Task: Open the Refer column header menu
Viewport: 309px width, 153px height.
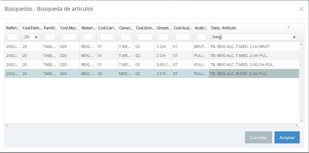Action: (x=17, y=27)
